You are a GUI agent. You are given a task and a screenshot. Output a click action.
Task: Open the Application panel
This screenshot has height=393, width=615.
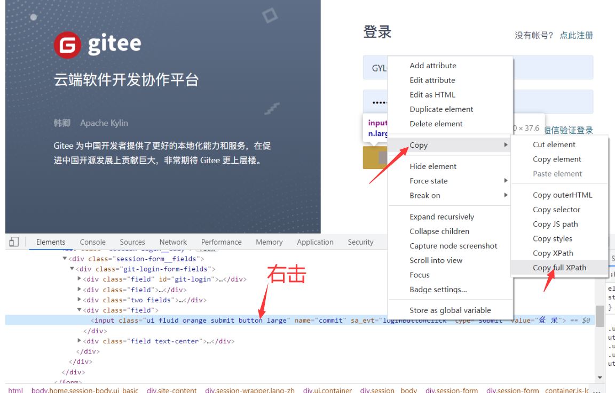pyautogui.click(x=315, y=242)
